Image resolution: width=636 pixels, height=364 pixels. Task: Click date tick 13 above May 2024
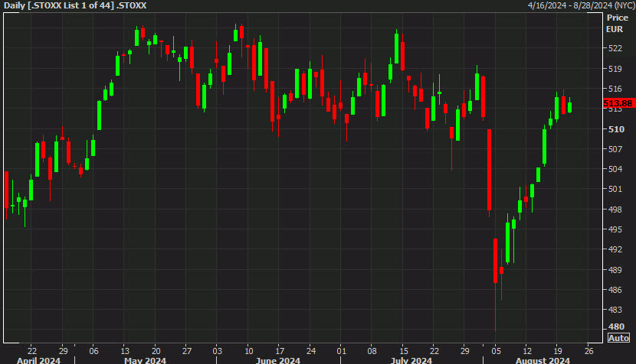pos(125,351)
